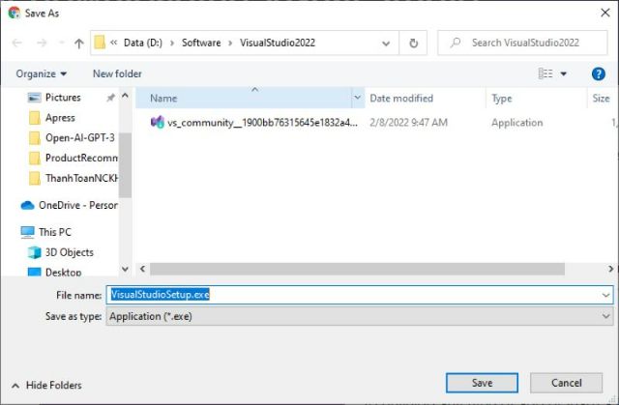Viewport: 619px width, 405px height.
Task: Open Desktop in navigation pane
Action: [54, 273]
